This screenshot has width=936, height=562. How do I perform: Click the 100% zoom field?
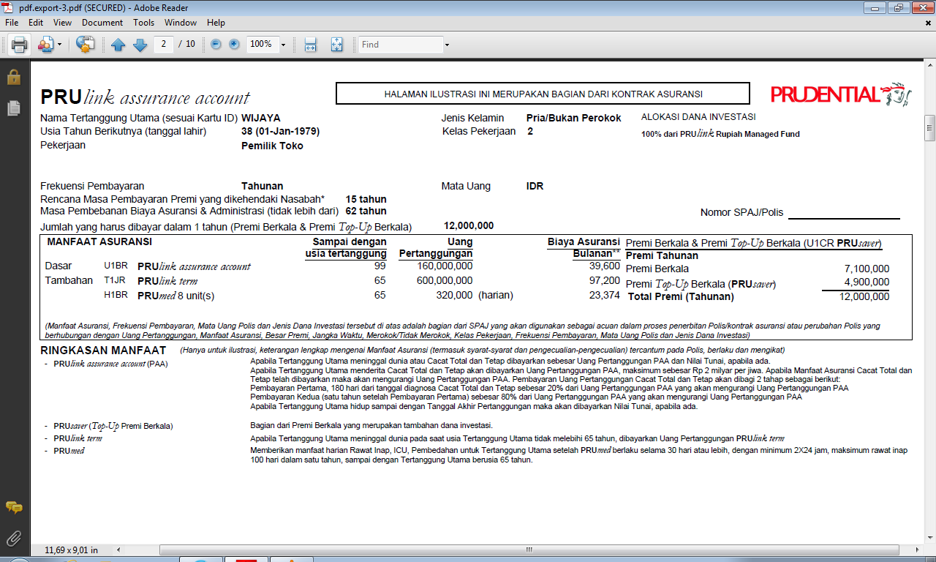pos(262,44)
